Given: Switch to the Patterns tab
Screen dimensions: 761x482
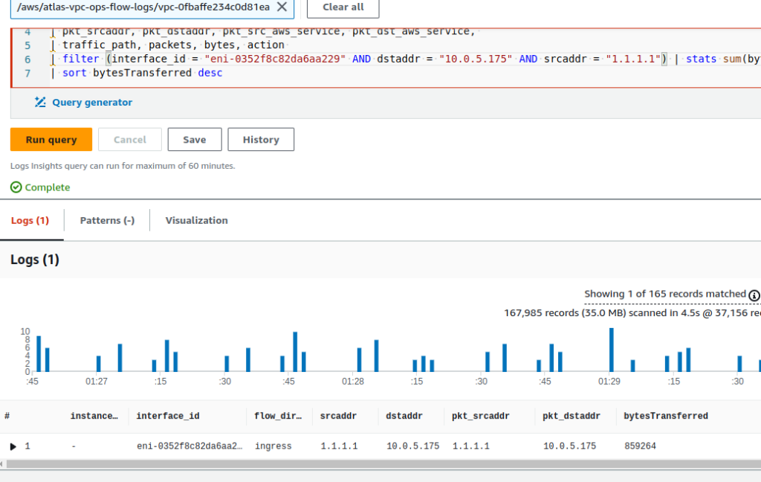Looking at the screenshot, I should (106, 220).
